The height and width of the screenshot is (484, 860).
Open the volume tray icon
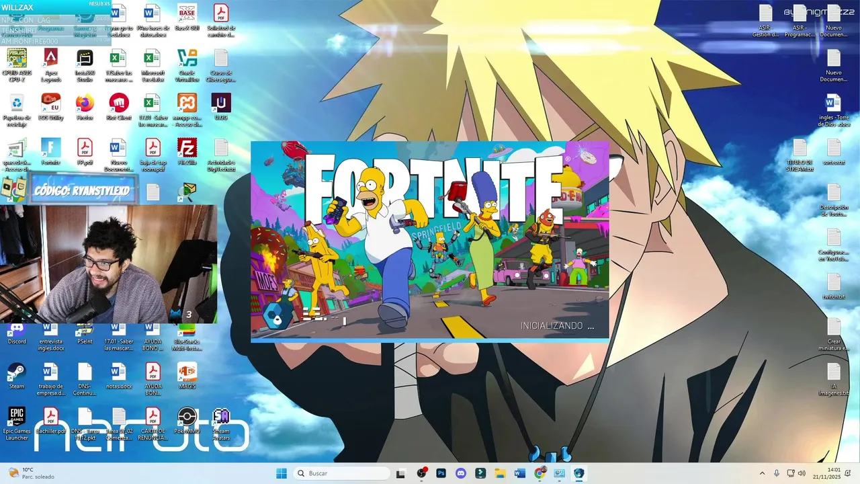point(802,473)
